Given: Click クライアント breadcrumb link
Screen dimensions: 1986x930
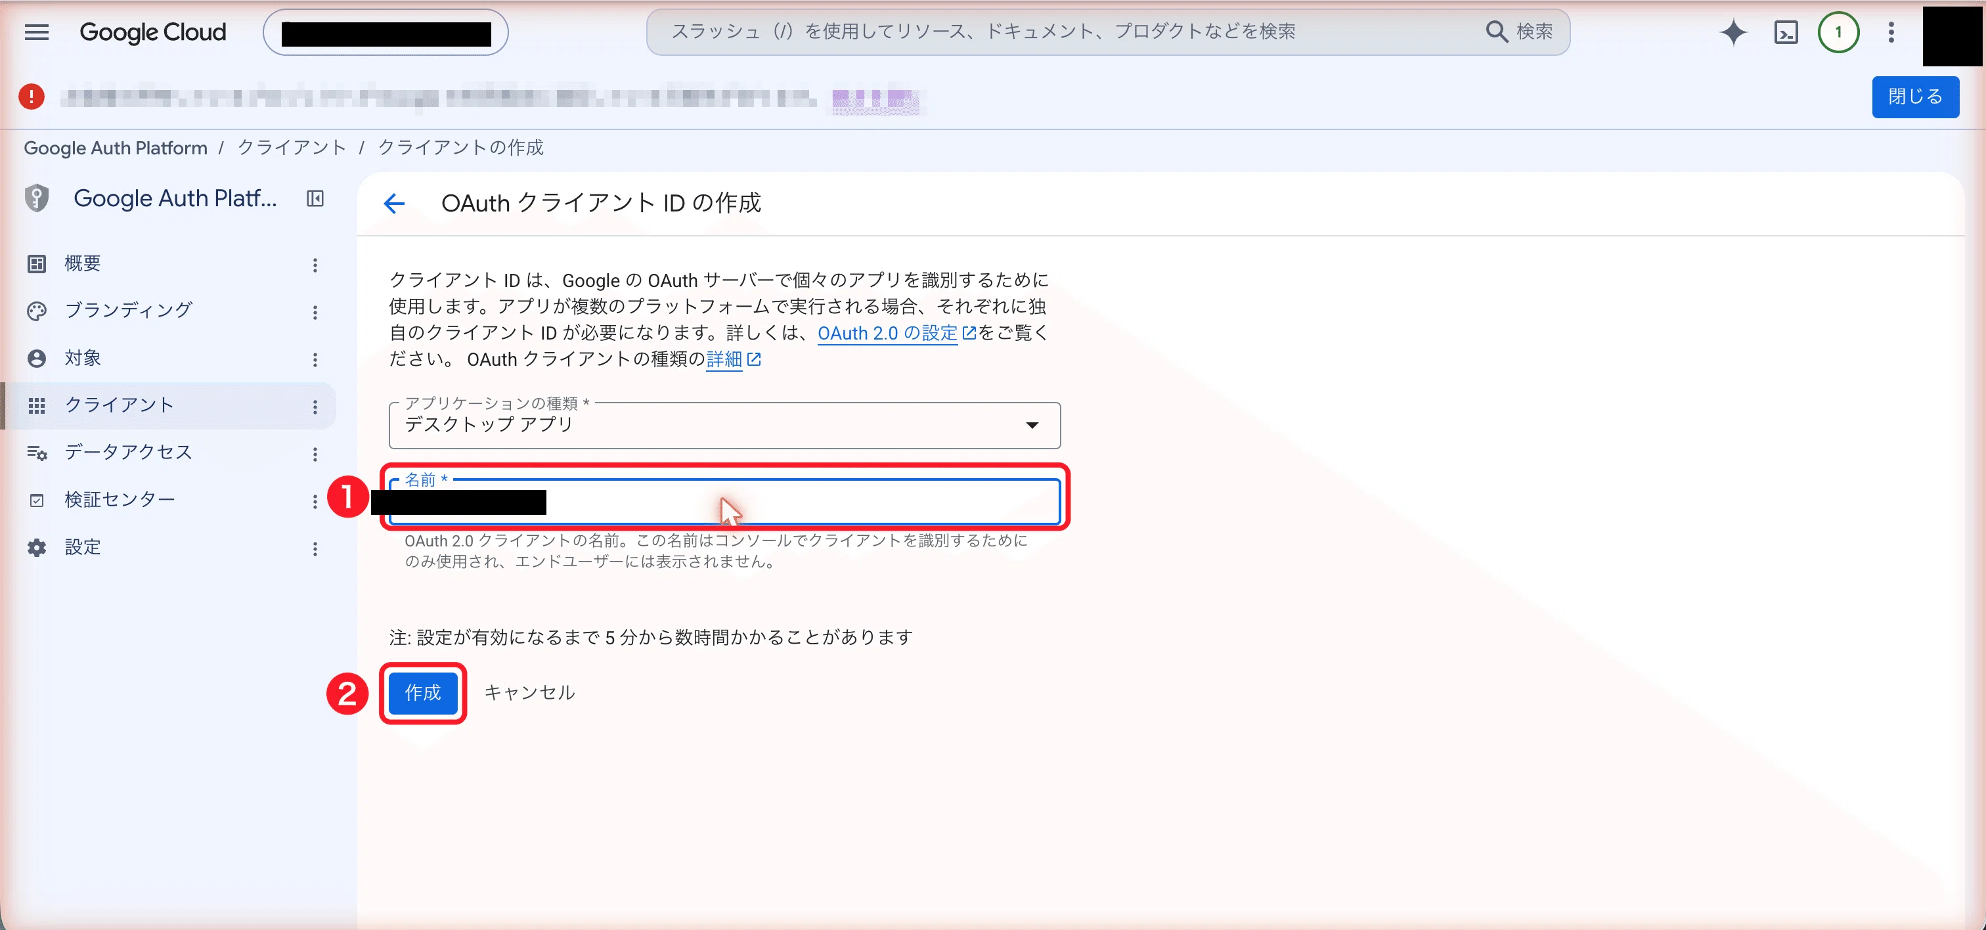Looking at the screenshot, I should 292,148.
